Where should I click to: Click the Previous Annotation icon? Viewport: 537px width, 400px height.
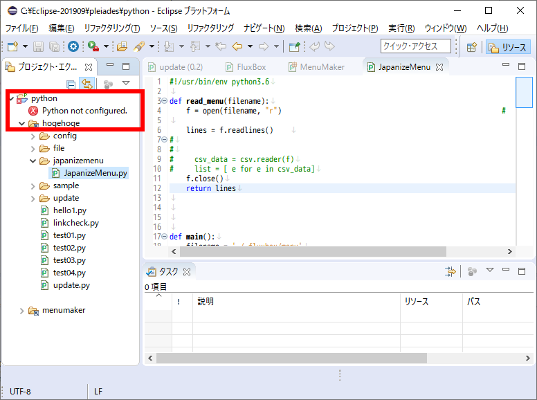(195, 46)
